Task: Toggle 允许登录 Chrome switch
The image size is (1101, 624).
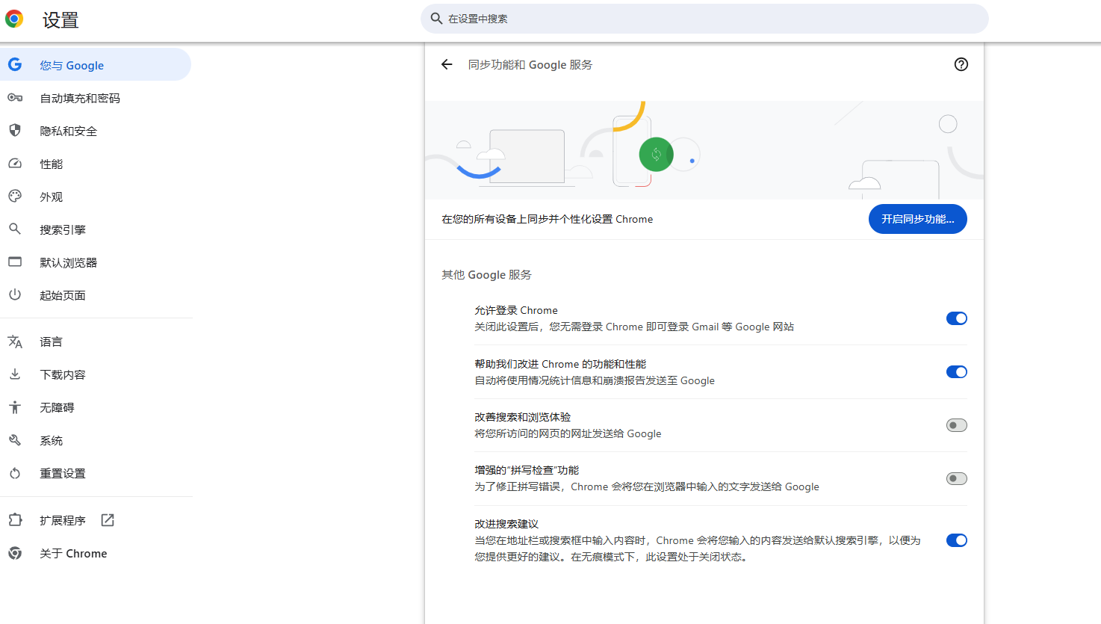Action: click(957, 318)
